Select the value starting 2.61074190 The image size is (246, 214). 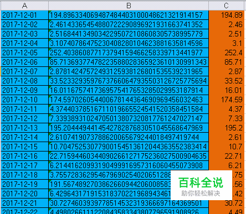(x=129, y=137)
